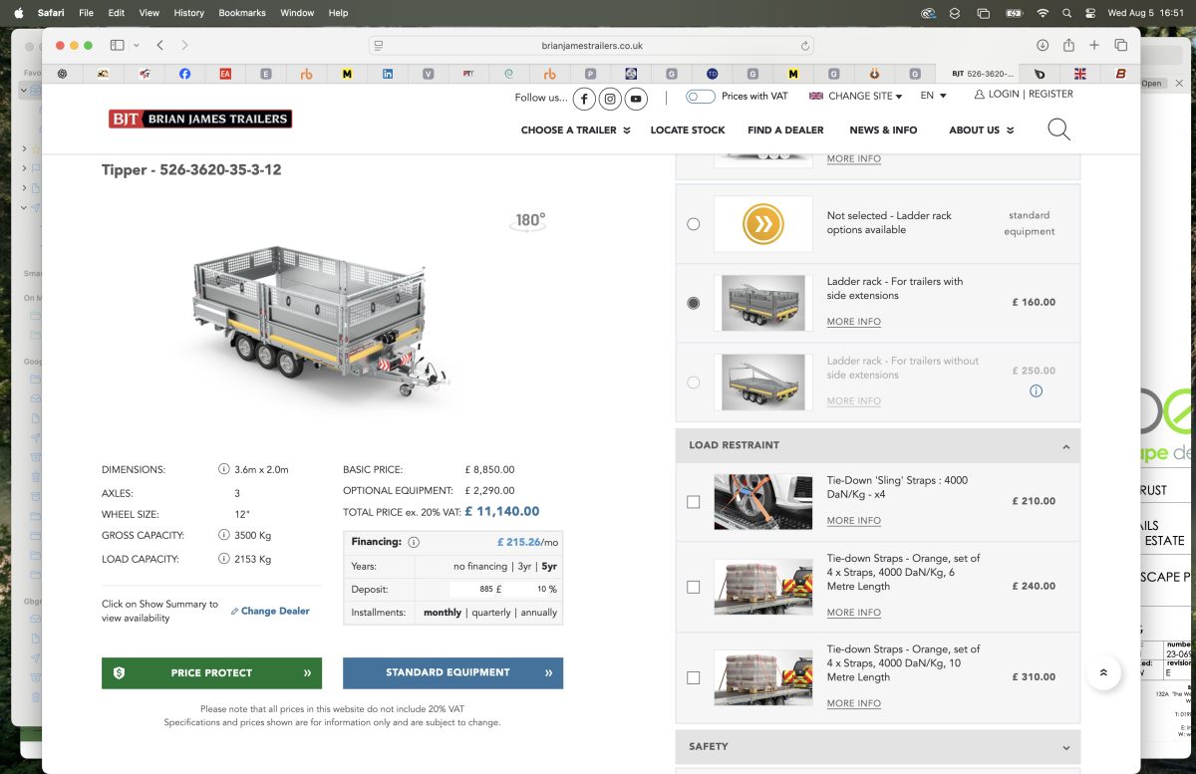
Task: Click the Change Dealer link
Action: pos(270,611)
